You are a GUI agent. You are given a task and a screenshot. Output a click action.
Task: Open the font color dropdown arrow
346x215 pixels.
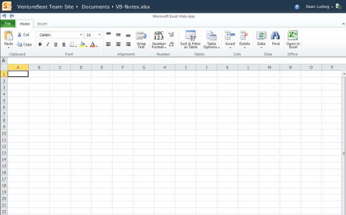(x=97, y=46)
